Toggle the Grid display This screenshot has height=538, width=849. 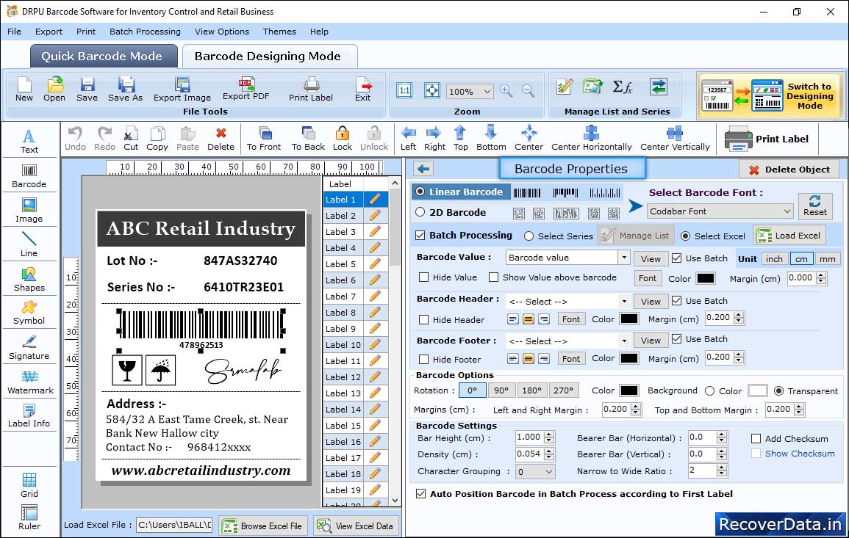(x=29, y=486)
